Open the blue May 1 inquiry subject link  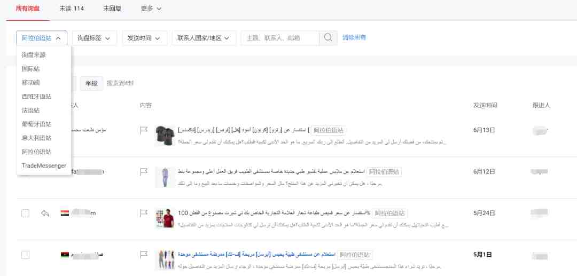coord(256,255)
